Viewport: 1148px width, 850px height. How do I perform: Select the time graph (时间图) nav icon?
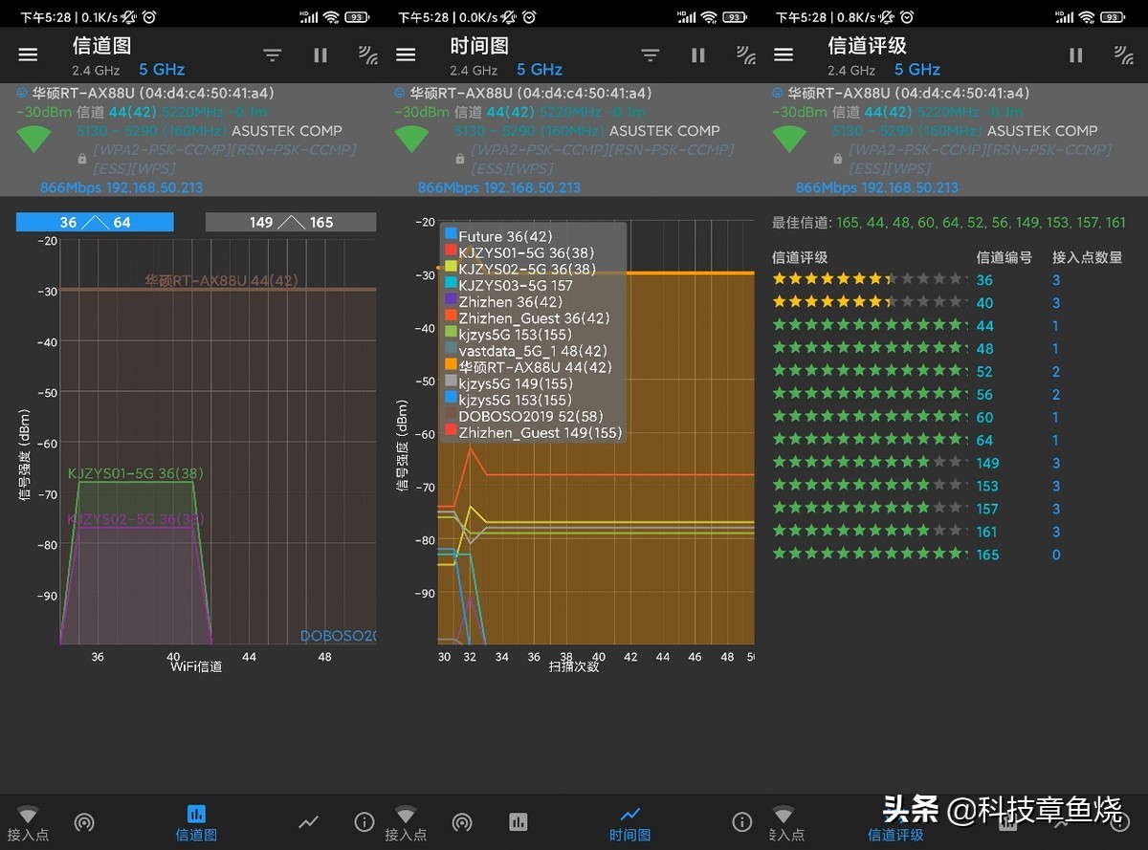629,822
